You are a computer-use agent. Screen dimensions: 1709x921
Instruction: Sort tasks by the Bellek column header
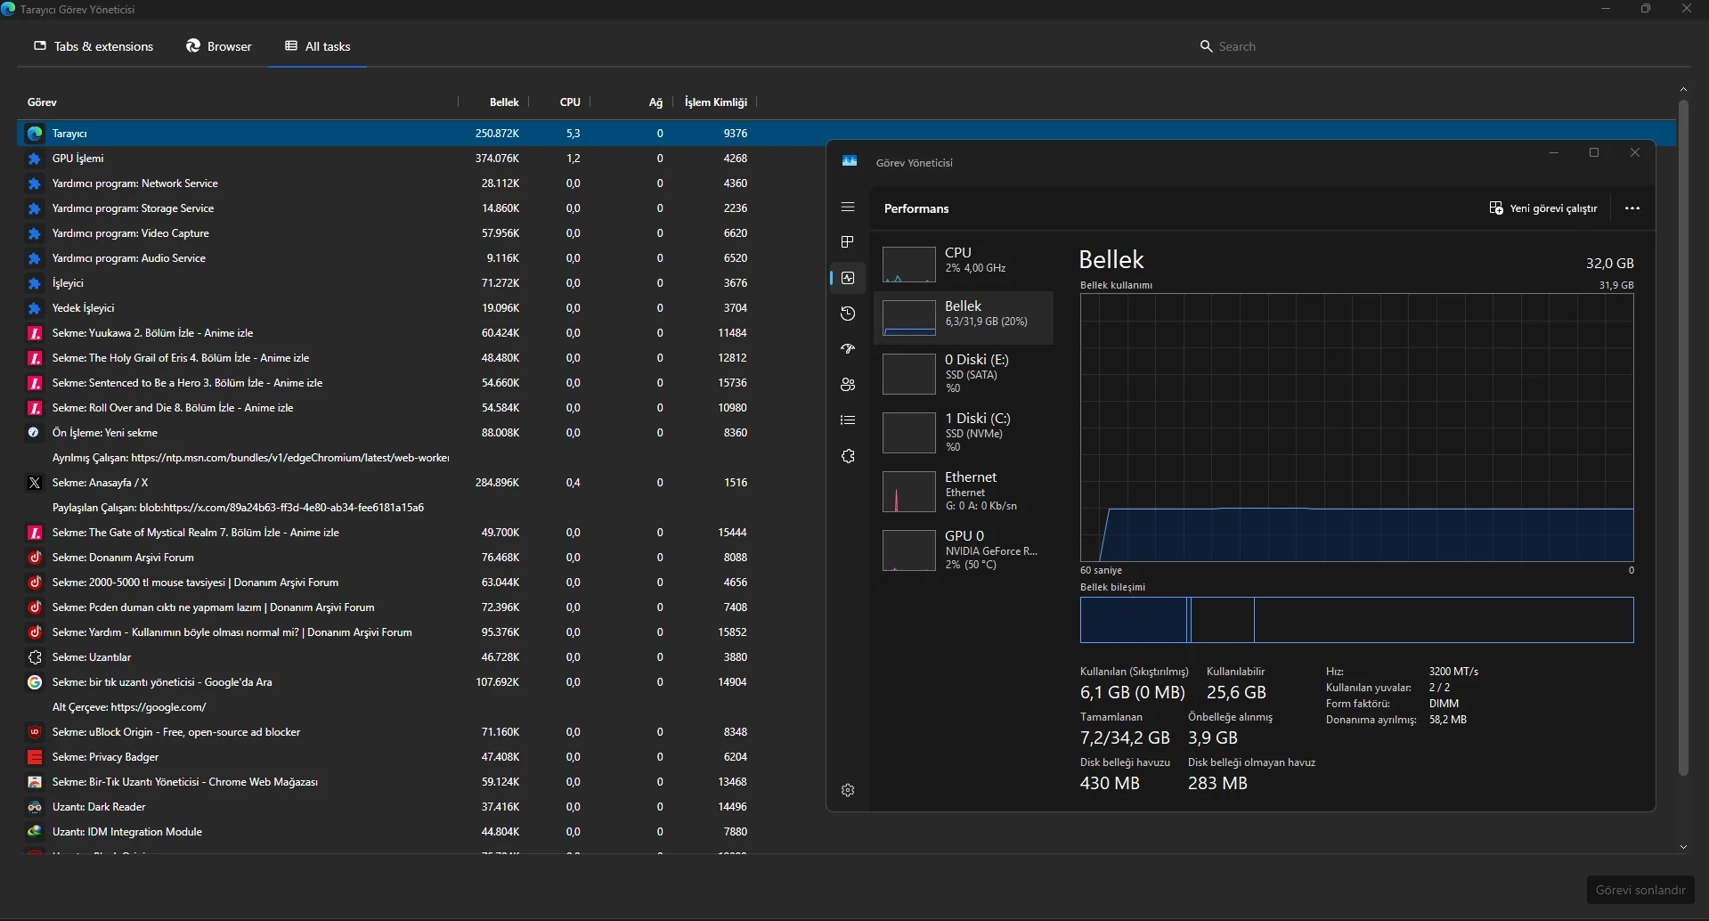tap(503, 102)
